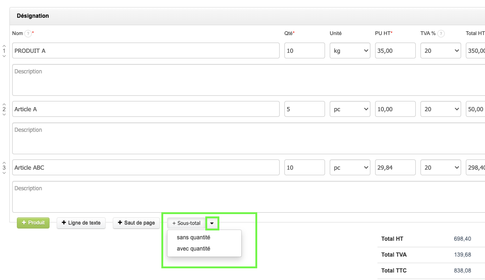
Task: Expand TVA % dropdown for Article A
Action: point(441,109)
